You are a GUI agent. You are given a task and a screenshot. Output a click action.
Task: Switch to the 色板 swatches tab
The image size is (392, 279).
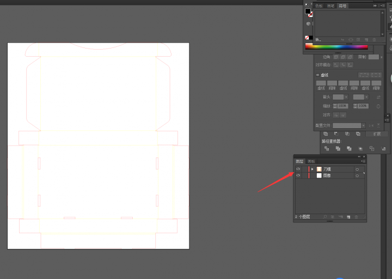point(318,6)
